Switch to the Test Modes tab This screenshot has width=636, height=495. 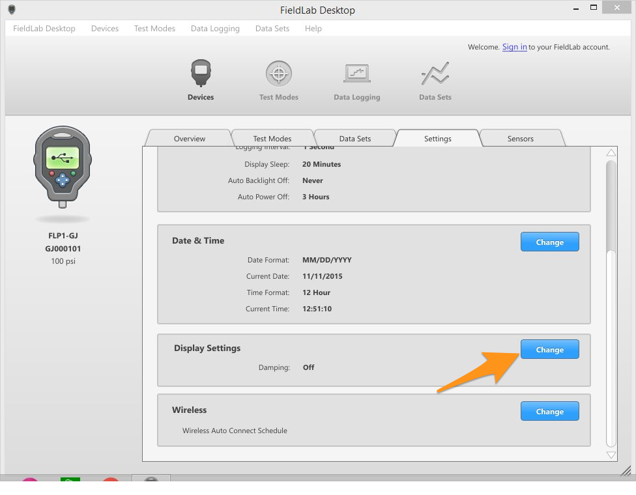[272, 138]
